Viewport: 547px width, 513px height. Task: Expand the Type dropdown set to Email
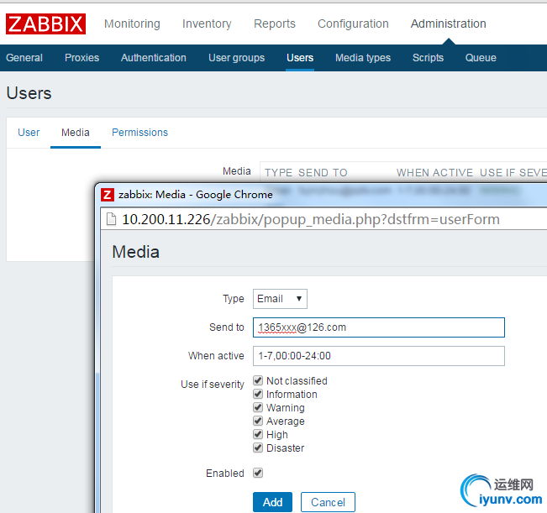[x=280, y=299]
